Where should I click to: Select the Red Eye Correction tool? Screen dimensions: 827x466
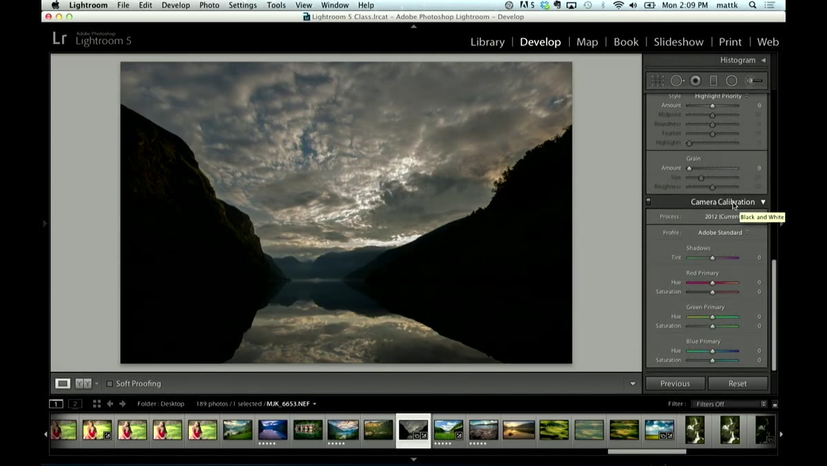tap(695, 81)
